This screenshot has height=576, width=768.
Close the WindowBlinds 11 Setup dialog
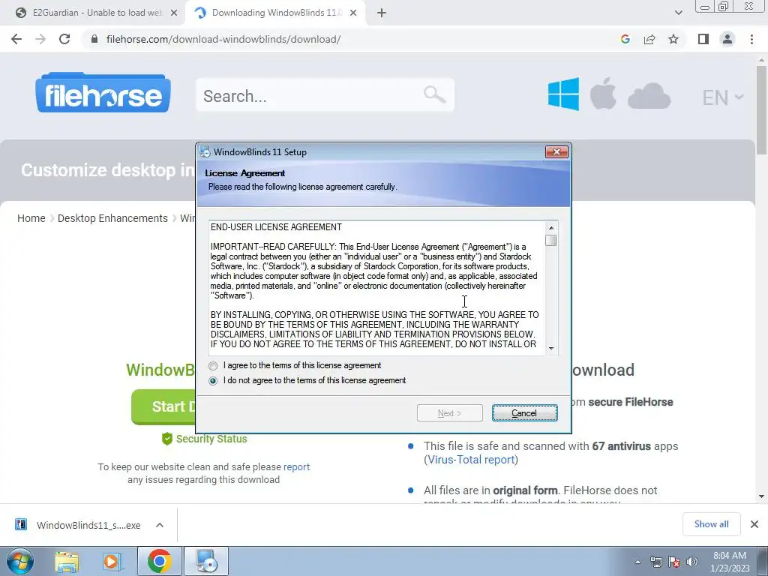pos(557,151)
